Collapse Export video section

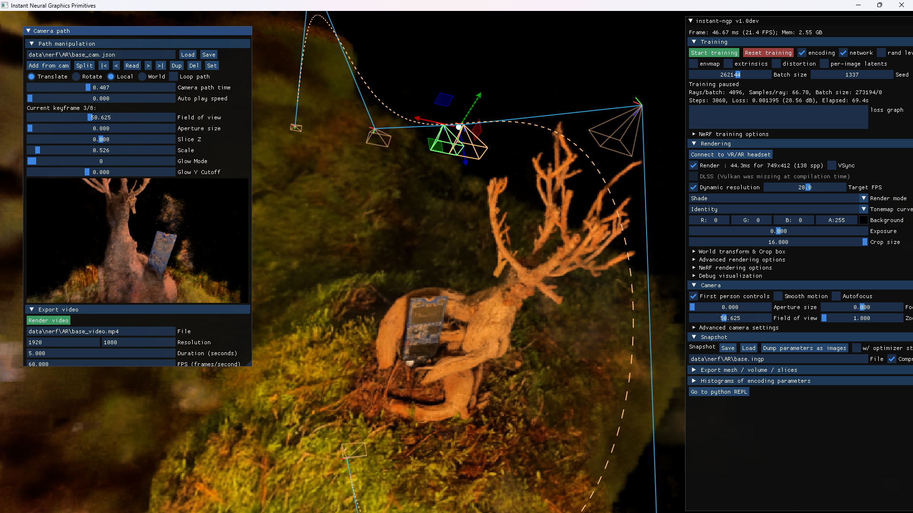coord(32,310)
